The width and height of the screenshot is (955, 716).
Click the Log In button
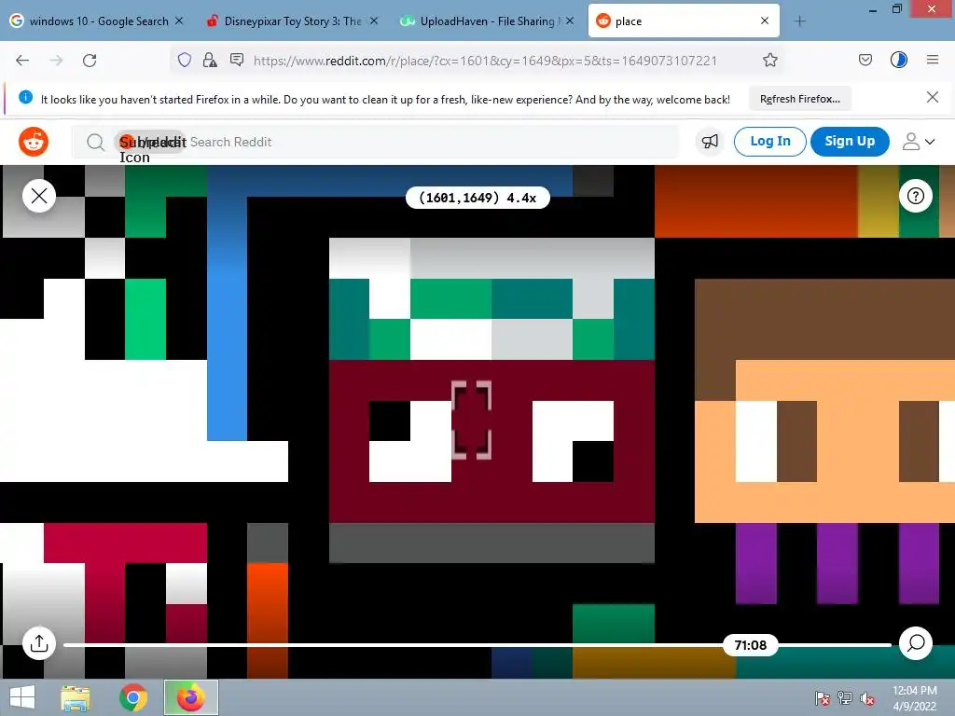769,142
